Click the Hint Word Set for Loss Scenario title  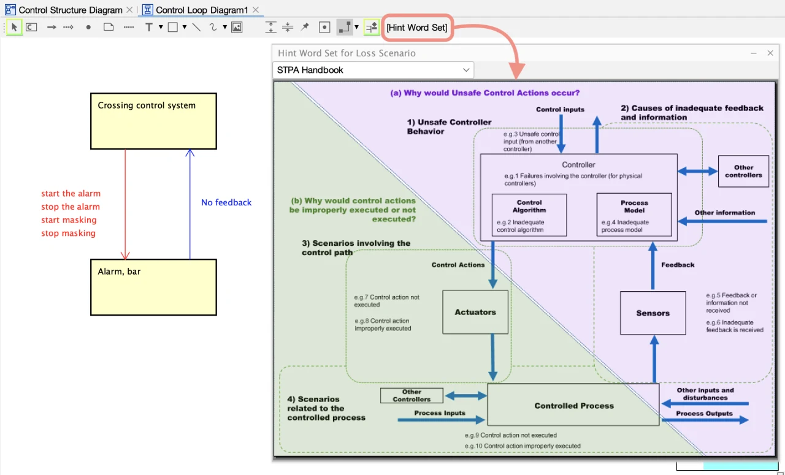pos(347,53)
